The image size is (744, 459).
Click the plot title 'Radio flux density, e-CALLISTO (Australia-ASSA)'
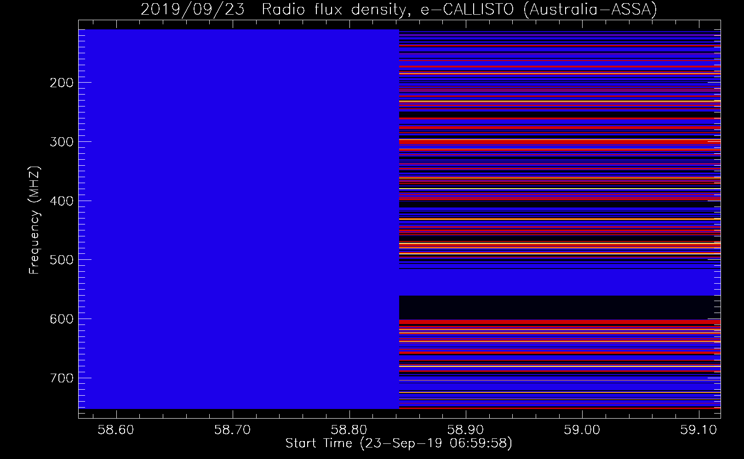click(459, 9)
